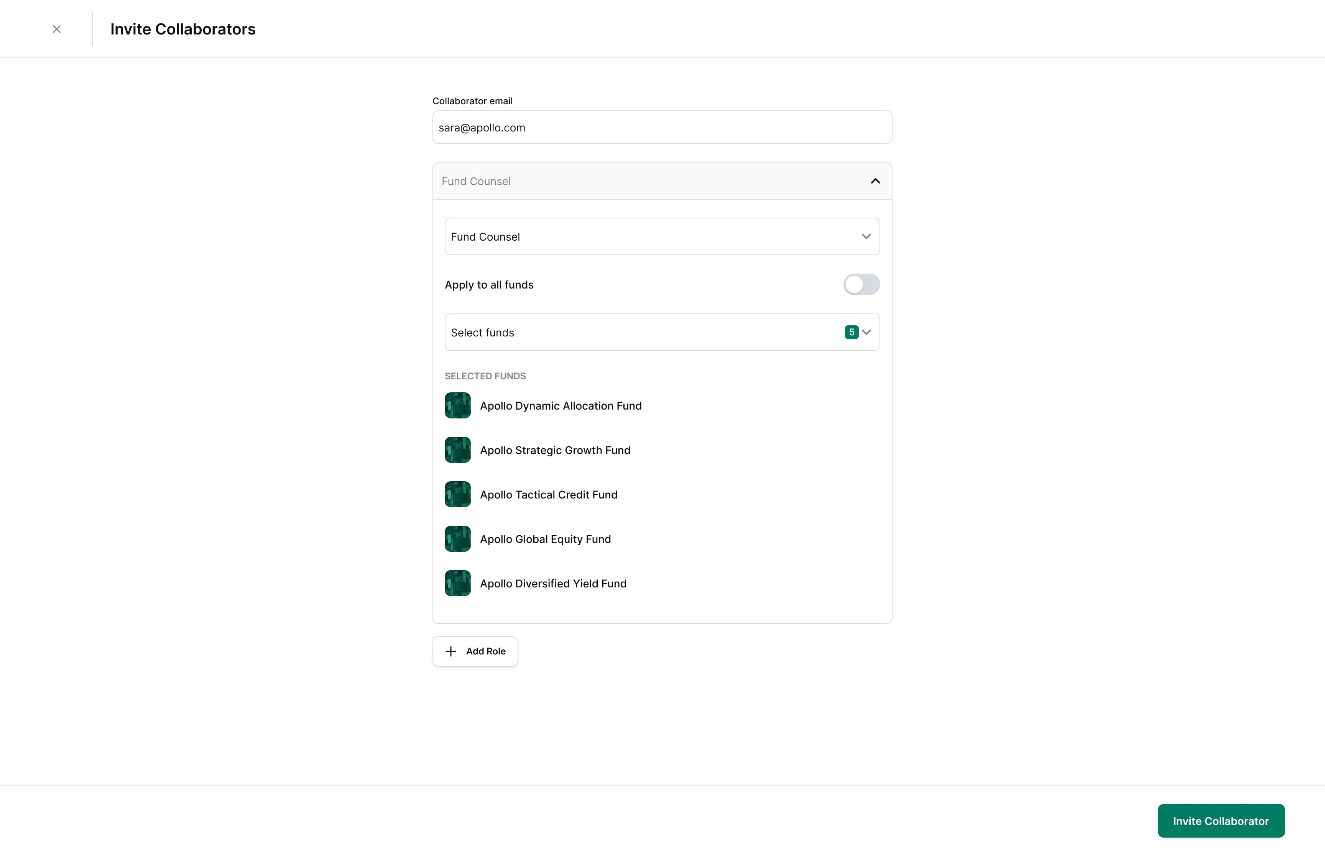Click the Collaborator email label
Image resolution: width=1325 pixels, height=856 pixels.
473,101
